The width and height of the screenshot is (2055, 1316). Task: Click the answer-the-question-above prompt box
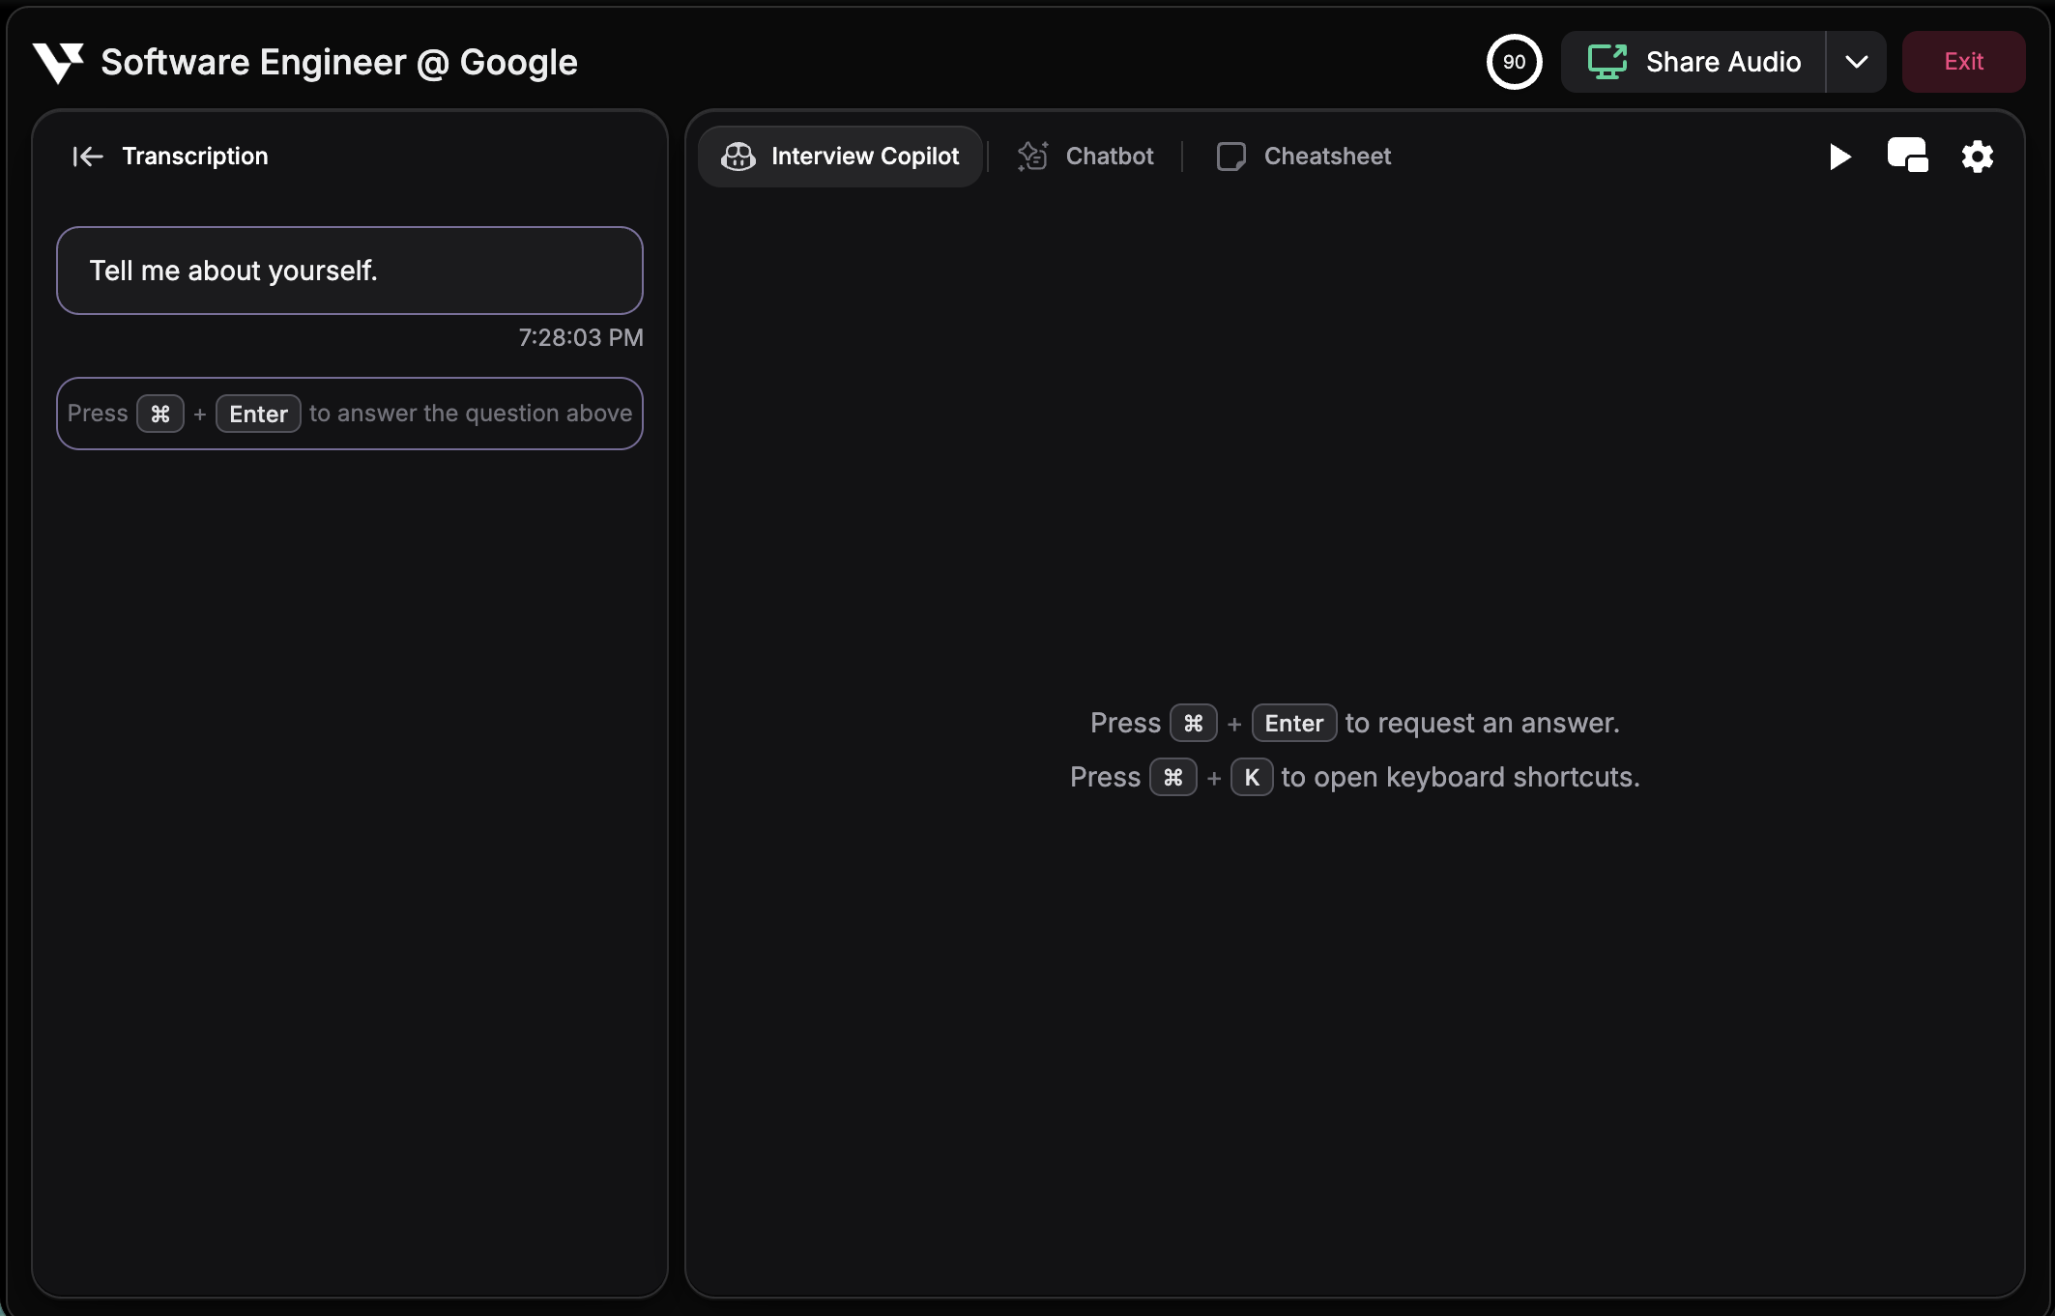coord(350,414)
